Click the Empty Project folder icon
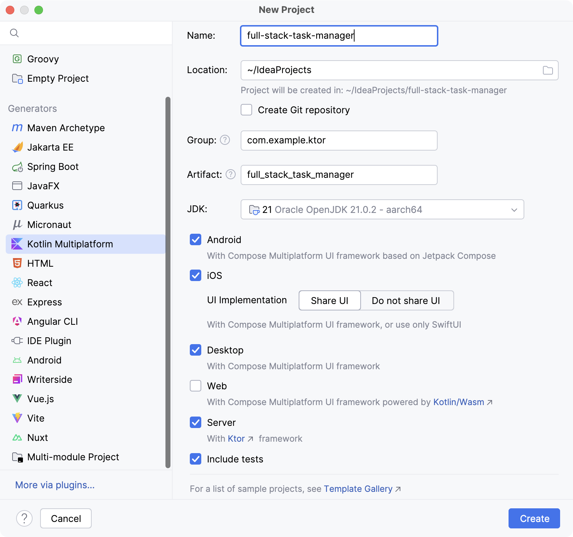Image resolution: width=573 pixels, height=537 pixels. (17, 78)
